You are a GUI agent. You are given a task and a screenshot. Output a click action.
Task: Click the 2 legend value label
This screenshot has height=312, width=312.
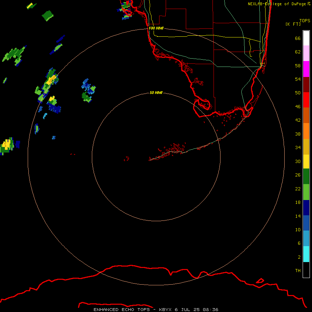click(299, 257)
